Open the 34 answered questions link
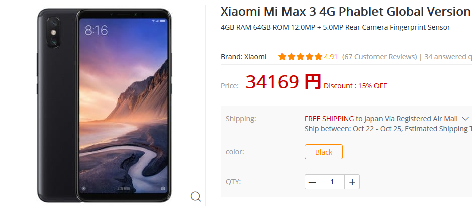472x210 pixels. pyautogui.click(x=448, y=57)
